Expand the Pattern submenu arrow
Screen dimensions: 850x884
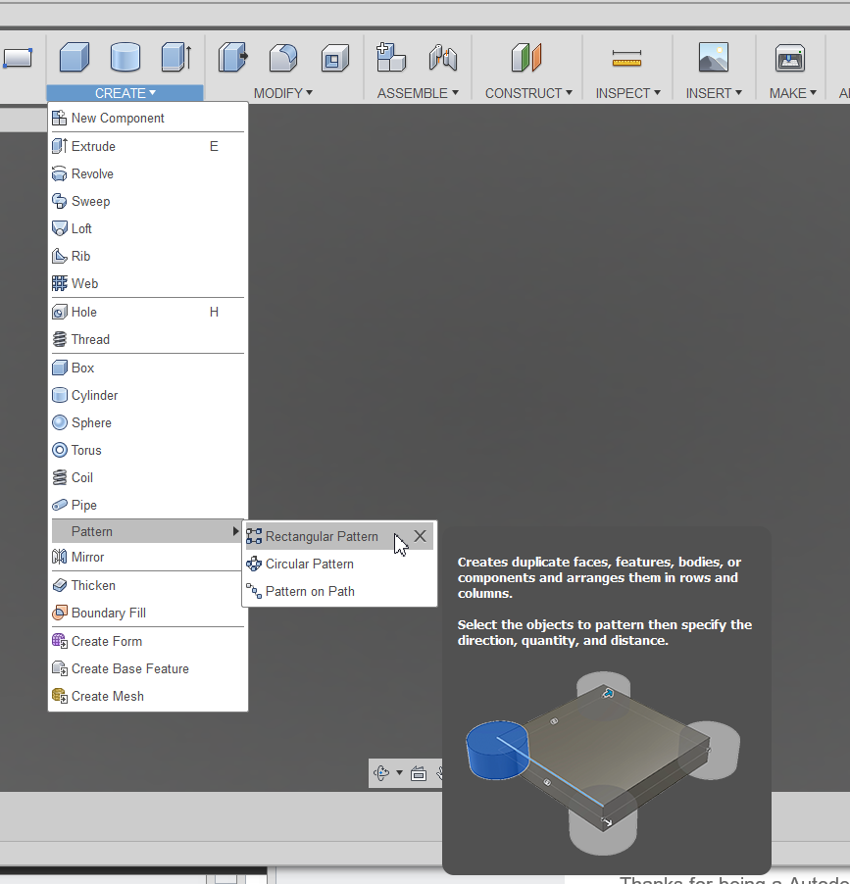point(234,530)
